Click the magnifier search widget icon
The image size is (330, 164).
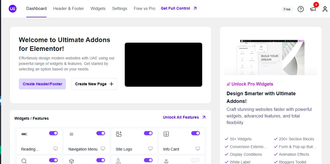24,161
